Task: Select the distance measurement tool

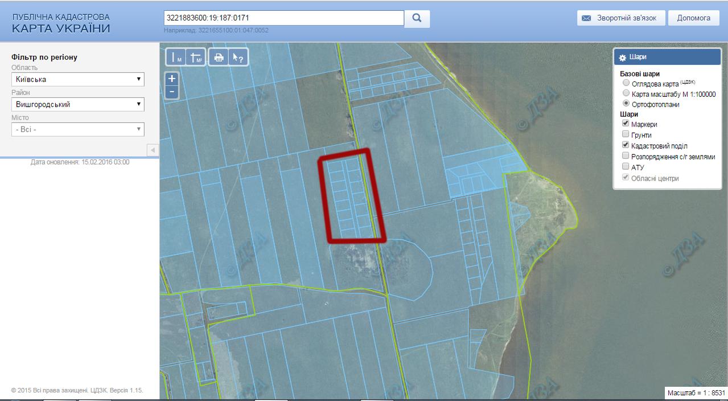Action: [176, 58]
